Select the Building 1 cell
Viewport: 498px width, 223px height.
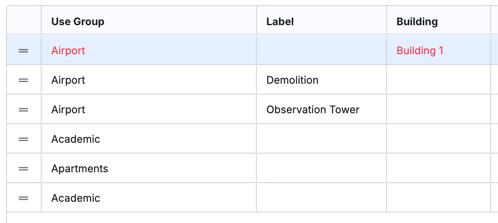439,50
